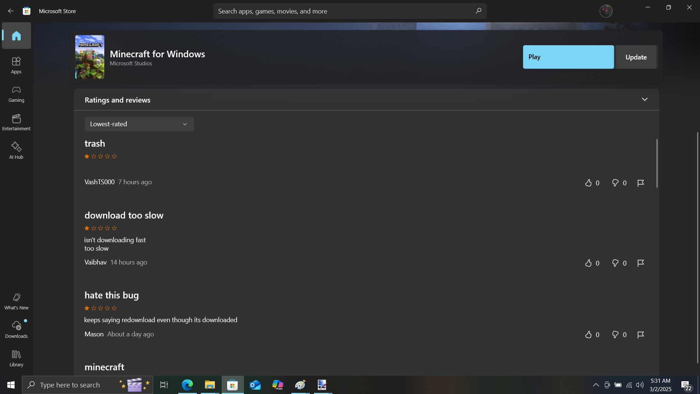The width and height of the screenshot is (700, 394).
Task: Open What's New page
Action: 16,302
